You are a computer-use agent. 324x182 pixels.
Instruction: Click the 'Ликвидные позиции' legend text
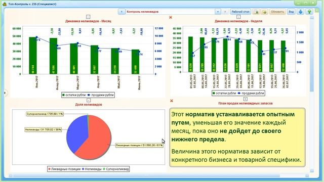[66, 169]
